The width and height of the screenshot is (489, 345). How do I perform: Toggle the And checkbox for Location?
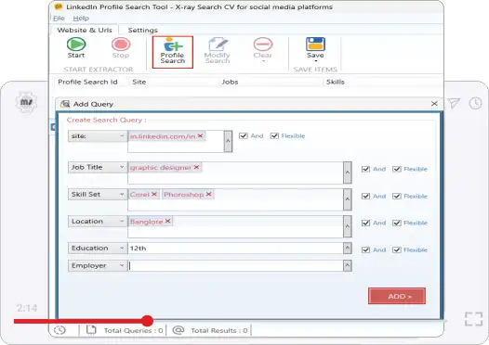(365, 223)
